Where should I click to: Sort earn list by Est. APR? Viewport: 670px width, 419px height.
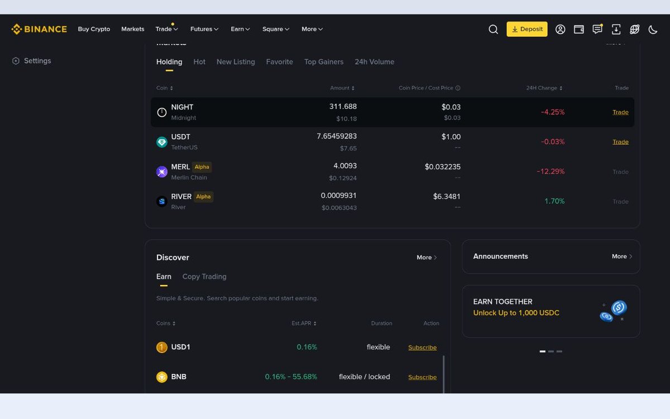click(304, 323)
